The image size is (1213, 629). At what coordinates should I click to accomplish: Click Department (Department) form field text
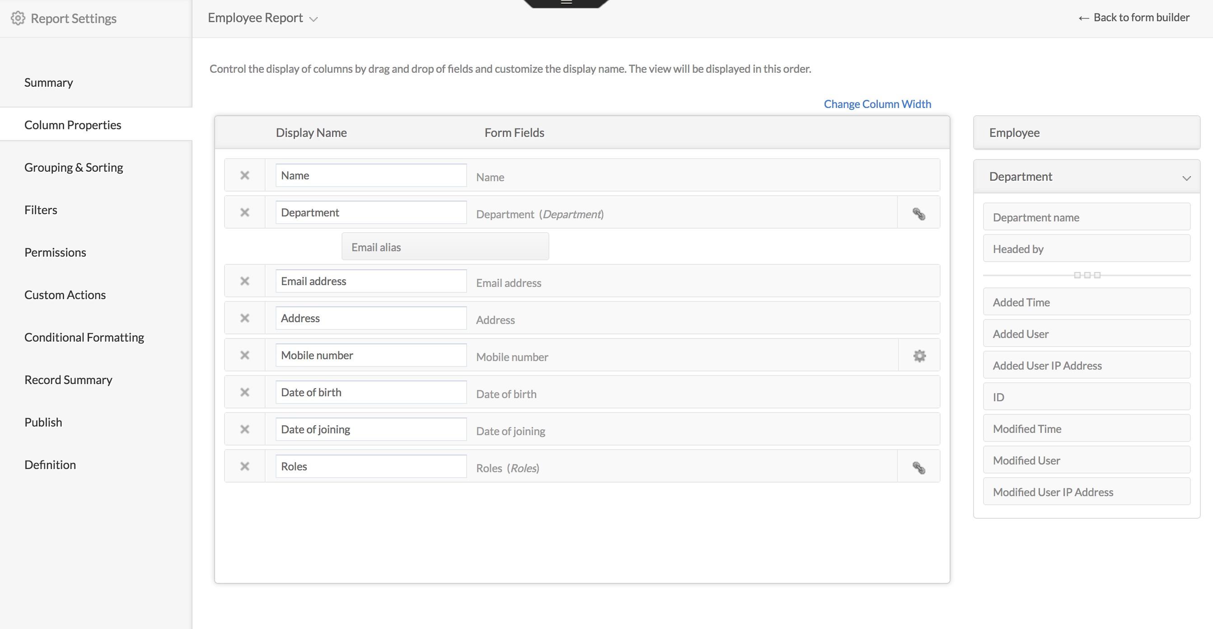coord(539,214)
